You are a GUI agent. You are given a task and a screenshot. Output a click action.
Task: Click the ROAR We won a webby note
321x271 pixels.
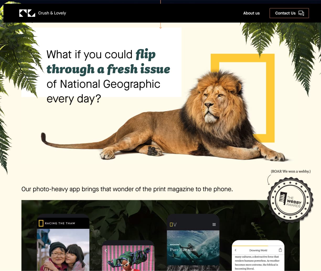(x=291, y=171)
